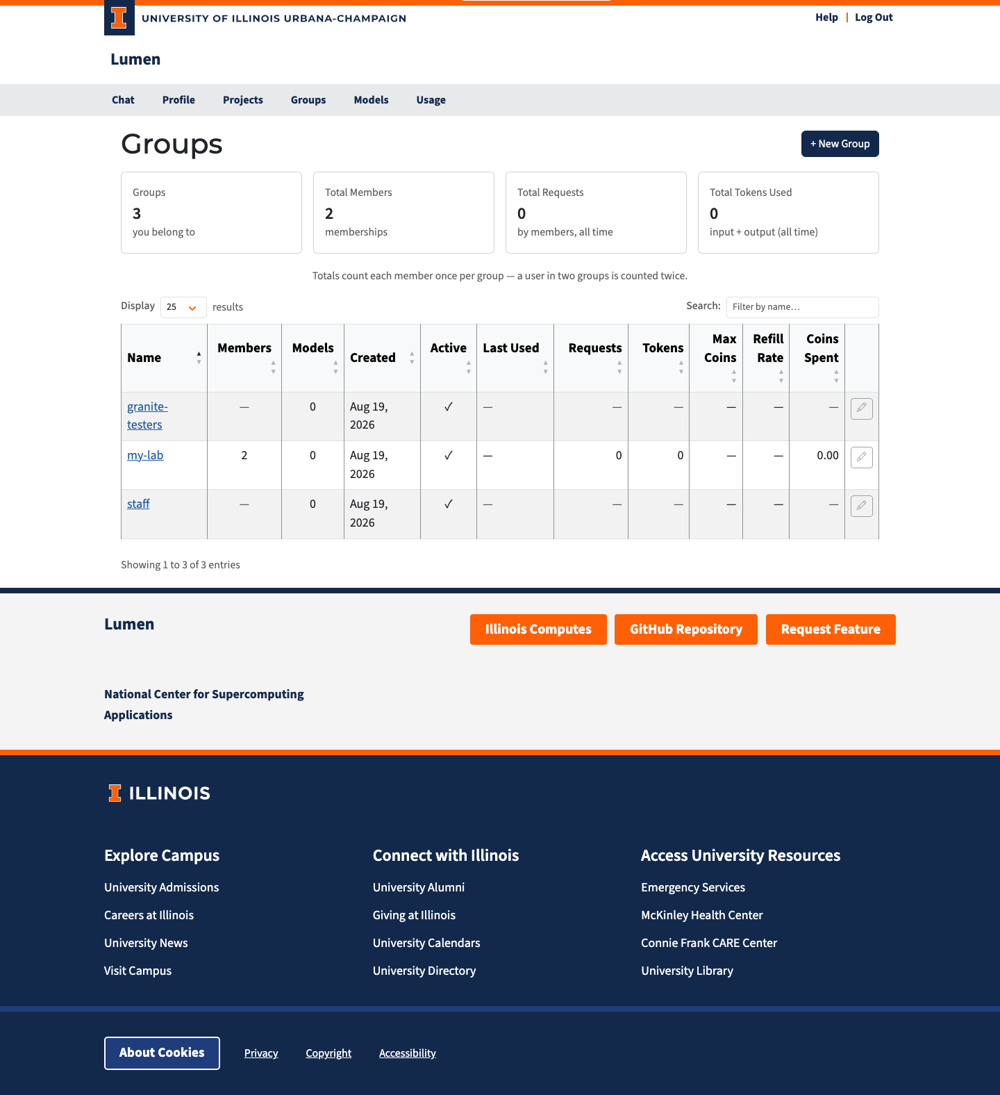Open the my-lab group link

(x=145, y=455)
